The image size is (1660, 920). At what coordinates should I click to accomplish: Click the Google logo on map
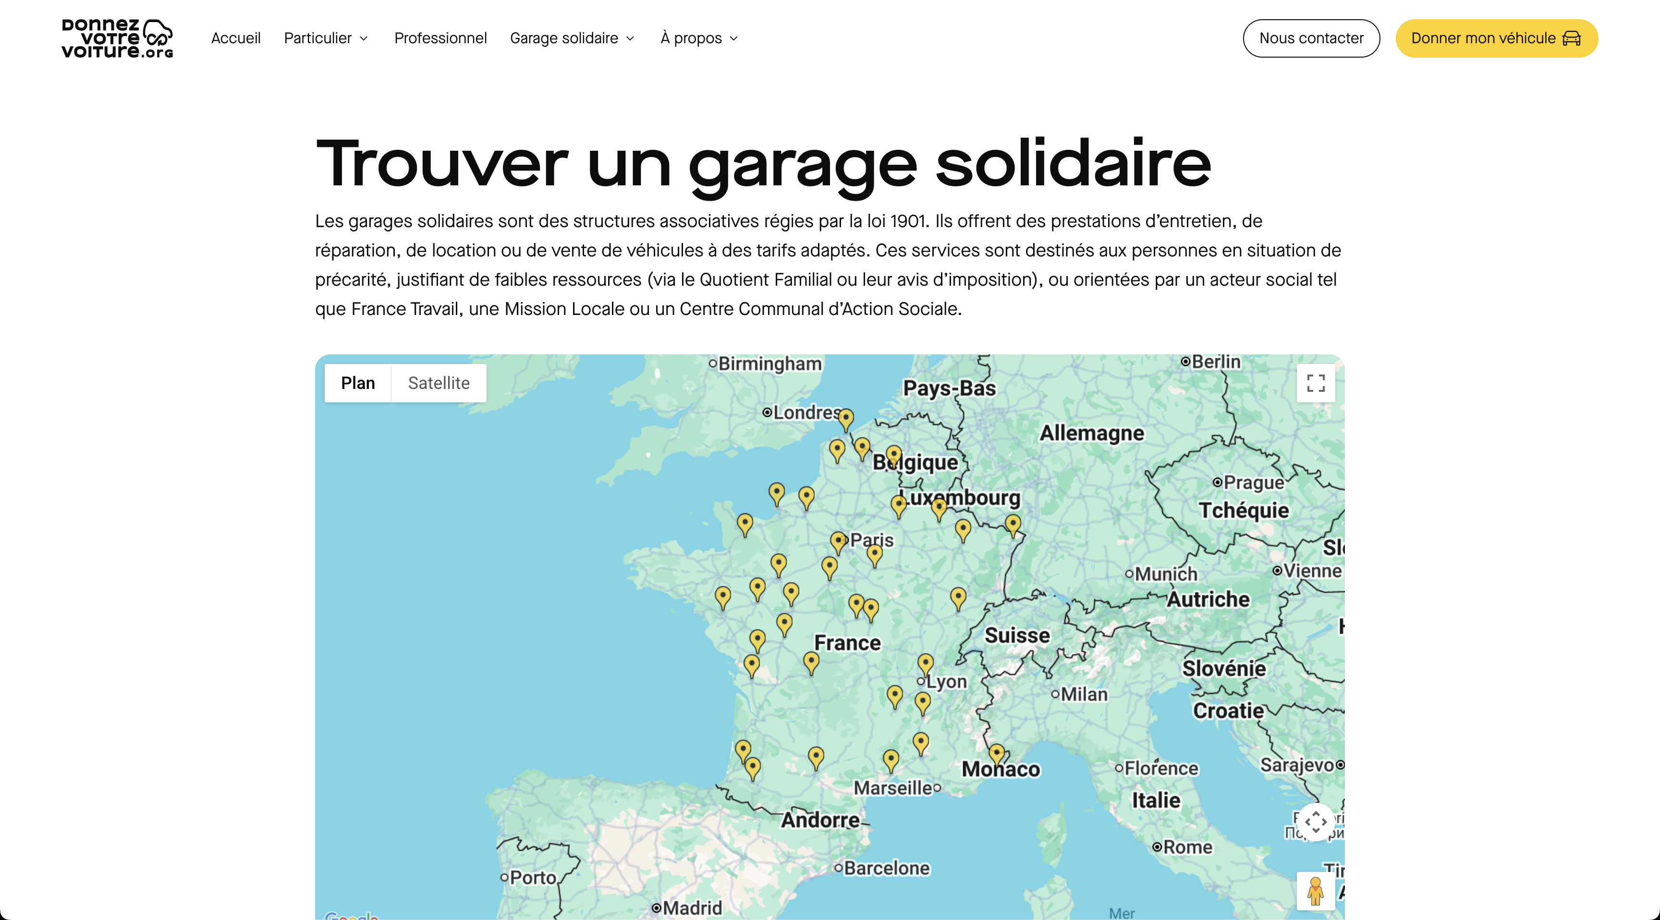[351, 916]
